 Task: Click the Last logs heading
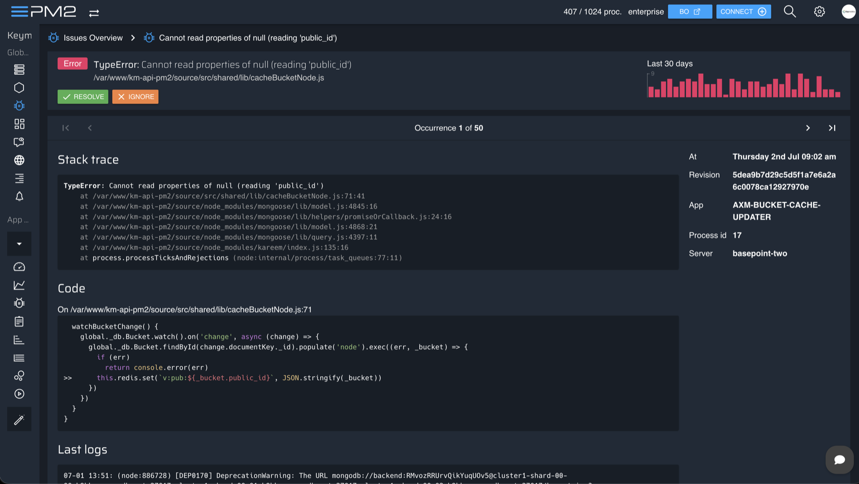(83, 450)
